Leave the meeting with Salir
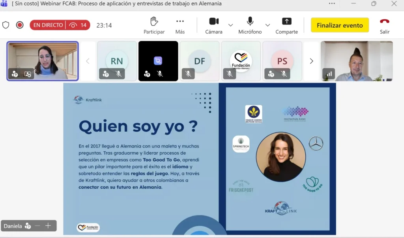Image resolution: width=404 pixels, height=238 pixels. pos(384,25)
